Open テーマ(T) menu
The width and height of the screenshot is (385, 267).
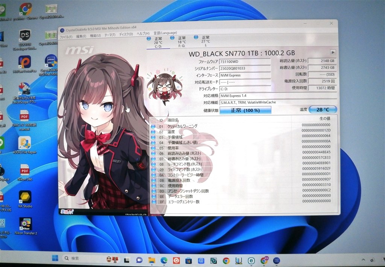coord(110,35)
